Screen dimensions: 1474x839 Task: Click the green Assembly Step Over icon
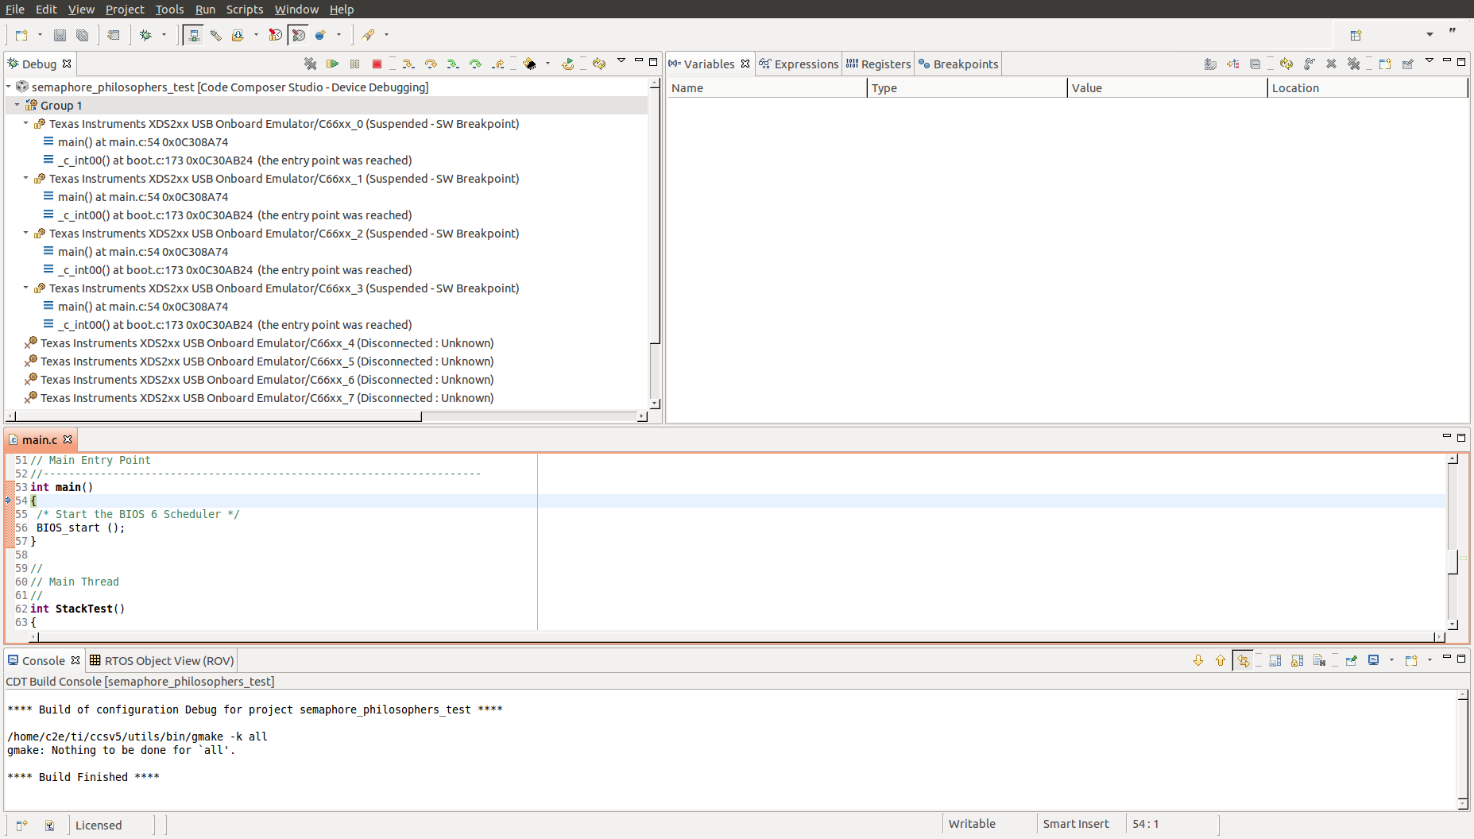474,64
